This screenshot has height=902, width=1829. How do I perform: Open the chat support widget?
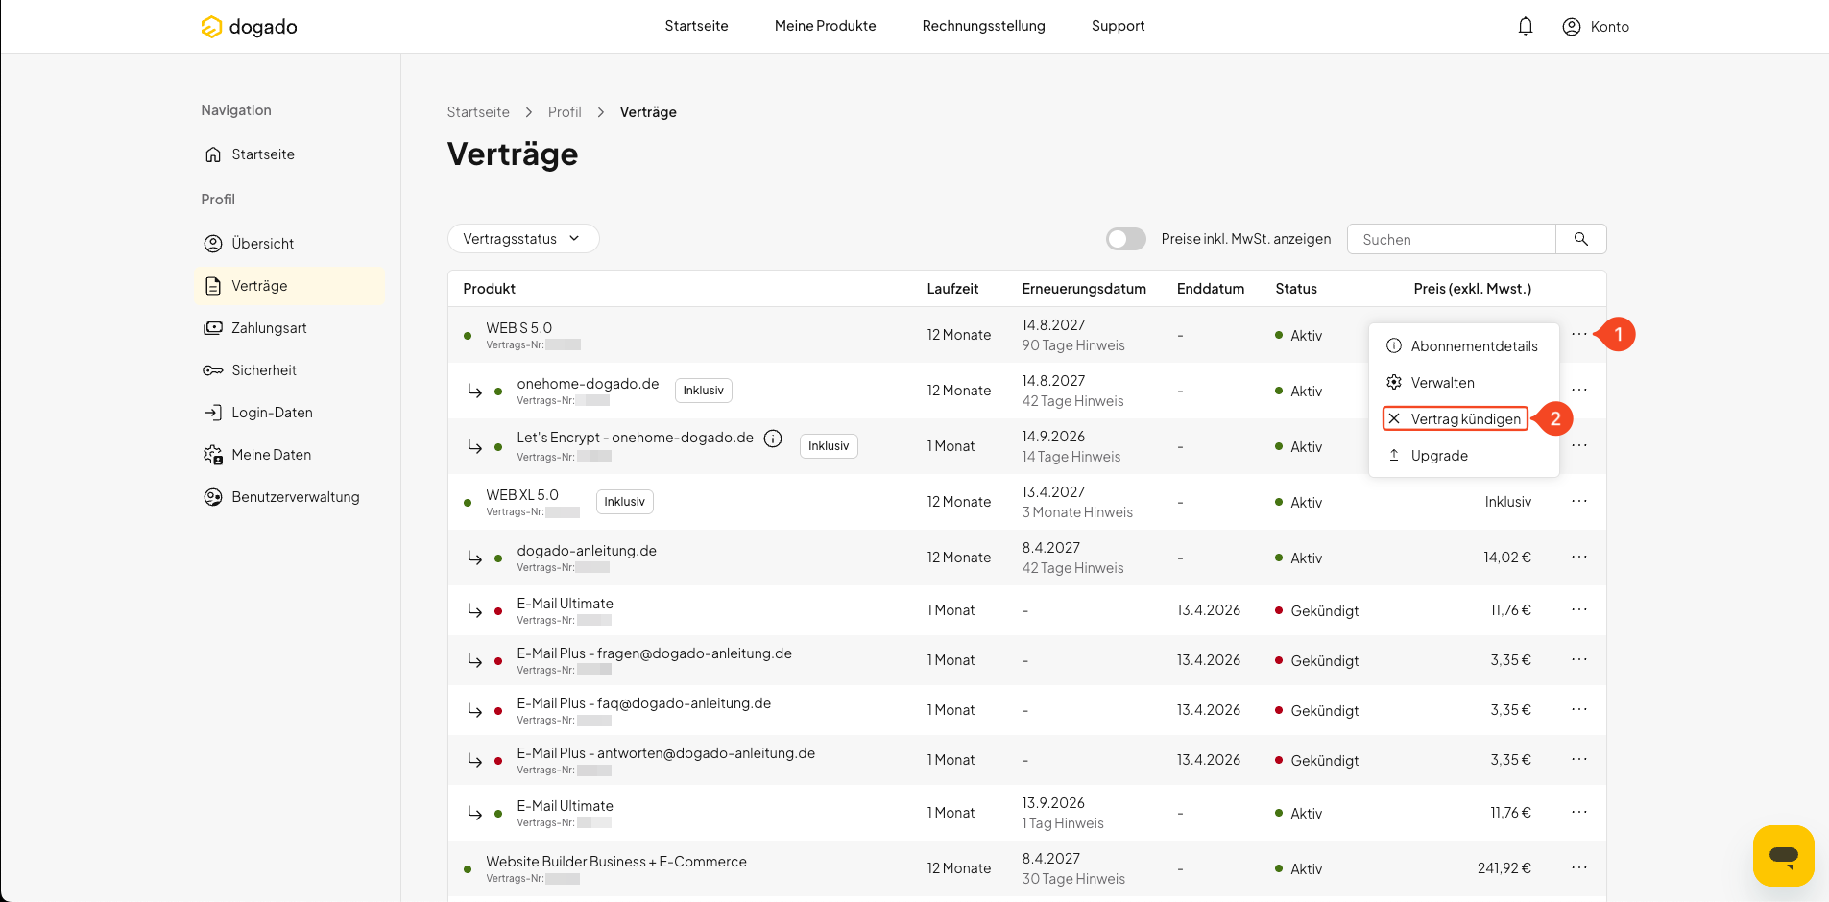(x=1783, y=855)
